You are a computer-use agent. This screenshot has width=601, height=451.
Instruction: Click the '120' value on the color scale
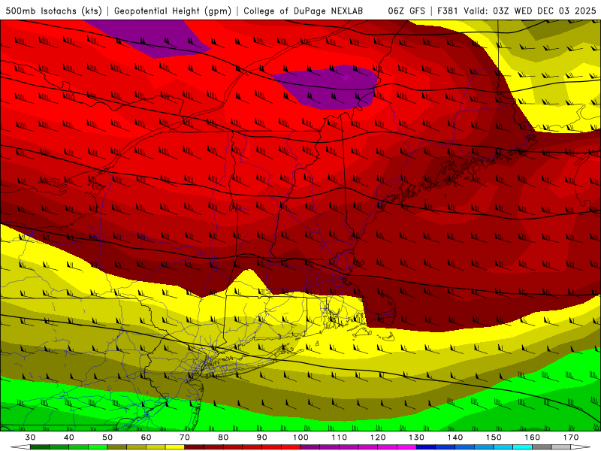pyautogui.click(x=378, y=437)
